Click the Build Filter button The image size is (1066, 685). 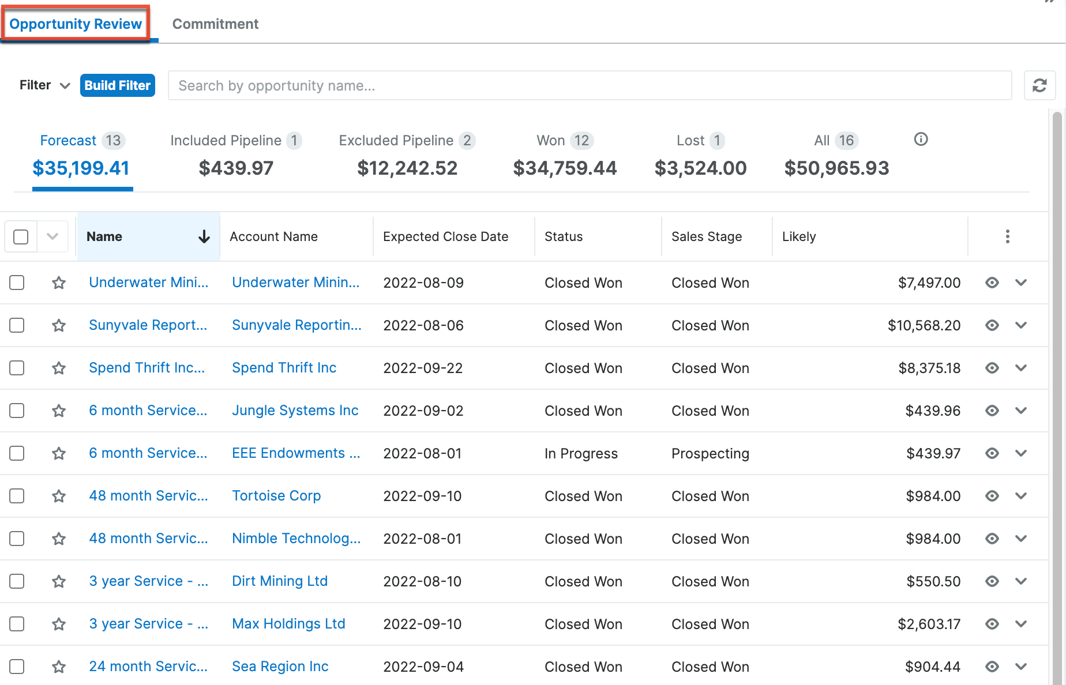tap(118, 85)
